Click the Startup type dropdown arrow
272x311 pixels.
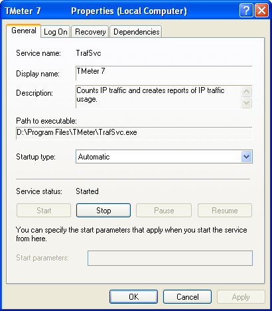pos(246,157)
